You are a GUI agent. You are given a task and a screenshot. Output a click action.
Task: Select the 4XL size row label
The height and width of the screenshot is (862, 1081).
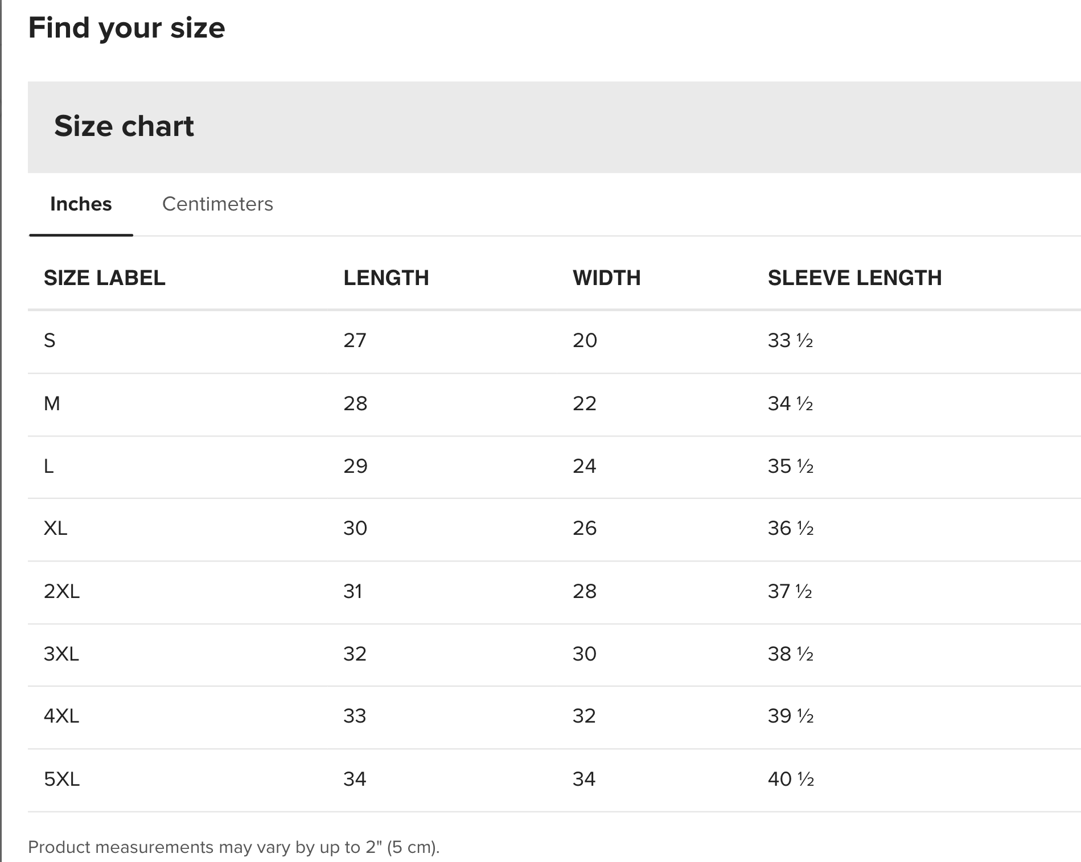coord(61,716)
